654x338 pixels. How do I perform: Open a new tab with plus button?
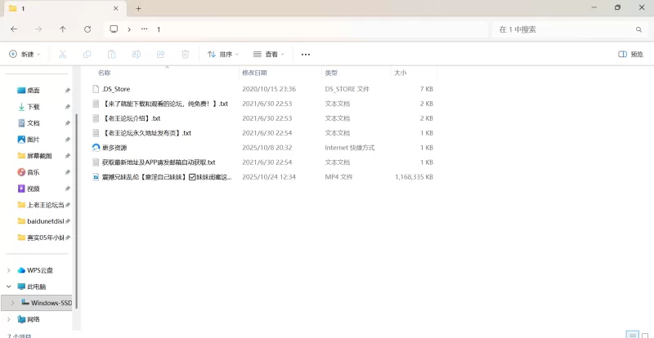tap(138, 8)
